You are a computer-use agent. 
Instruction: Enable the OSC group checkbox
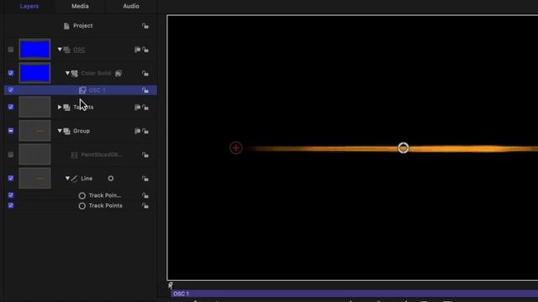[x=11, y=49]
